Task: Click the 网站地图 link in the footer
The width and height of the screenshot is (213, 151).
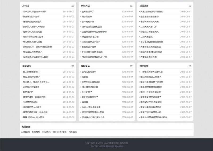Action: 110,146
